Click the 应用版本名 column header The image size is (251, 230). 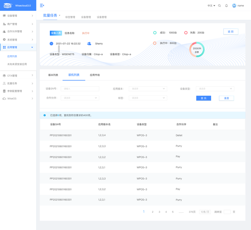tap(104, 124)
